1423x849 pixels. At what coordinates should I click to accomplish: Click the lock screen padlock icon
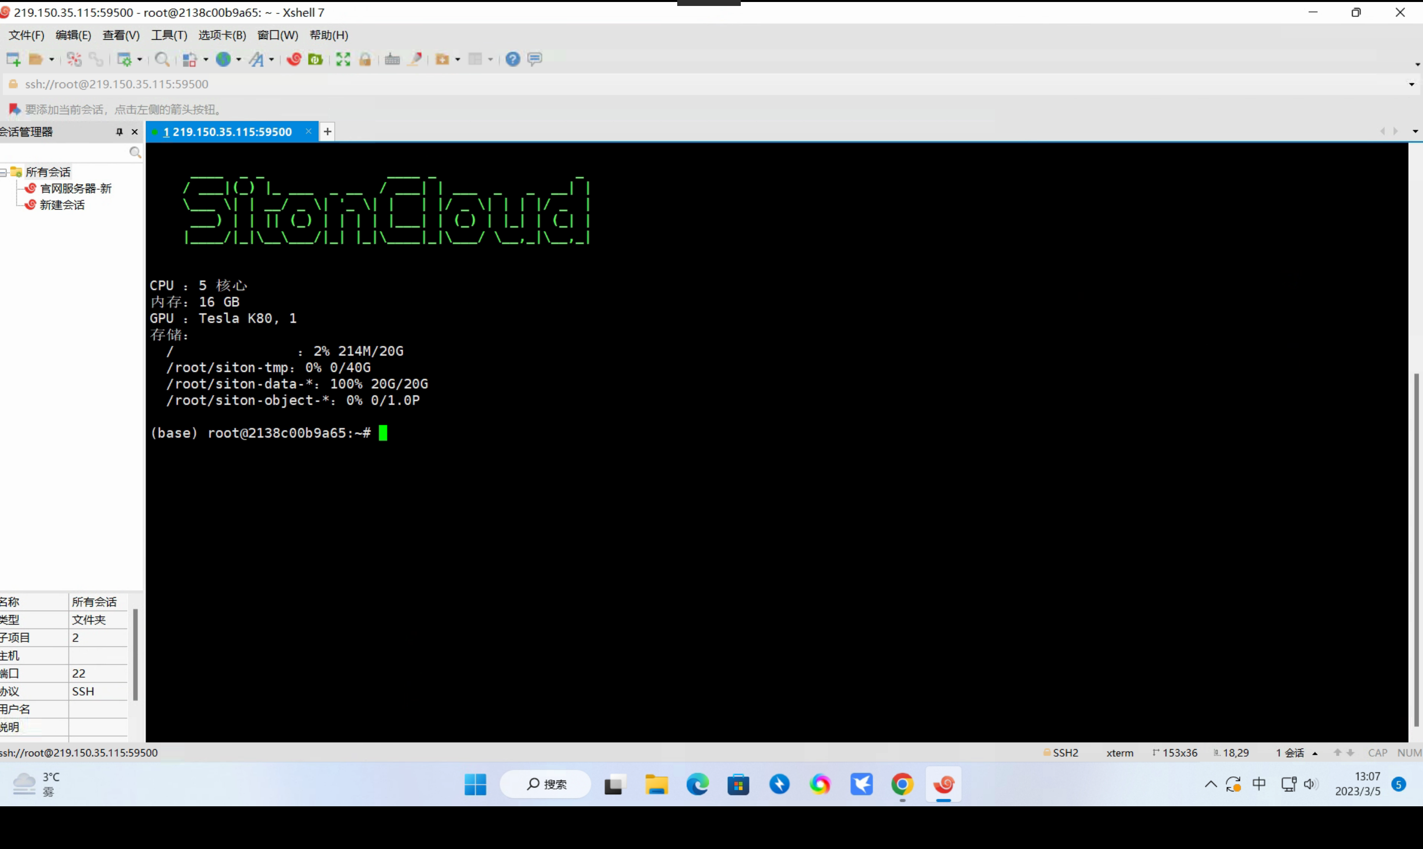tap(365, 59)
